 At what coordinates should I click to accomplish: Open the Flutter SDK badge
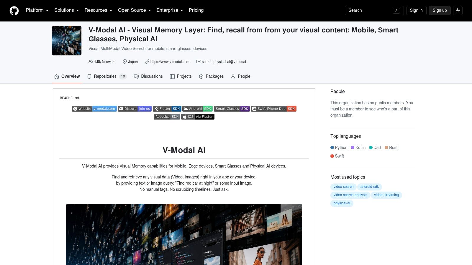pos(167,109)
